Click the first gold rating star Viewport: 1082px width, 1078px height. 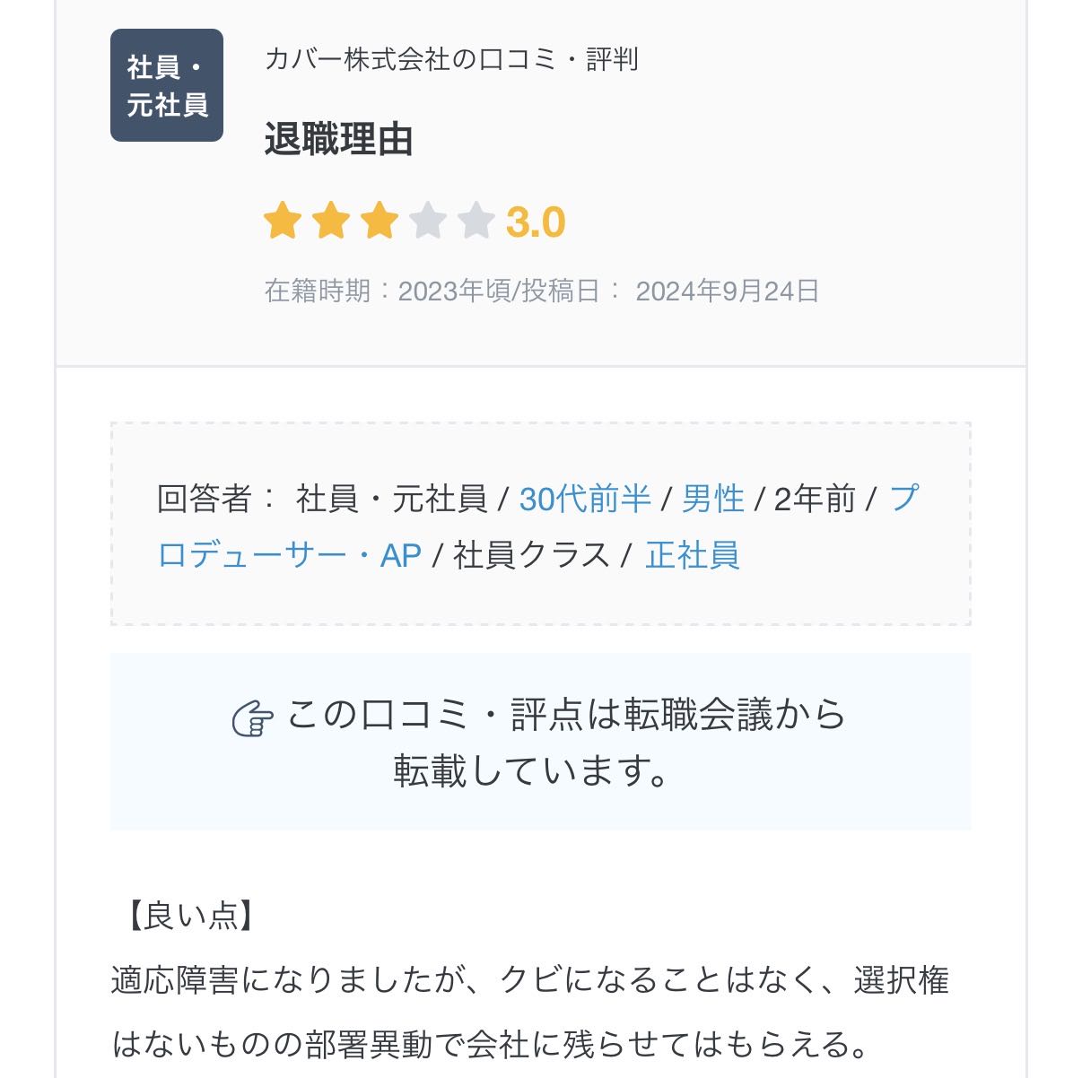(283, 222)
